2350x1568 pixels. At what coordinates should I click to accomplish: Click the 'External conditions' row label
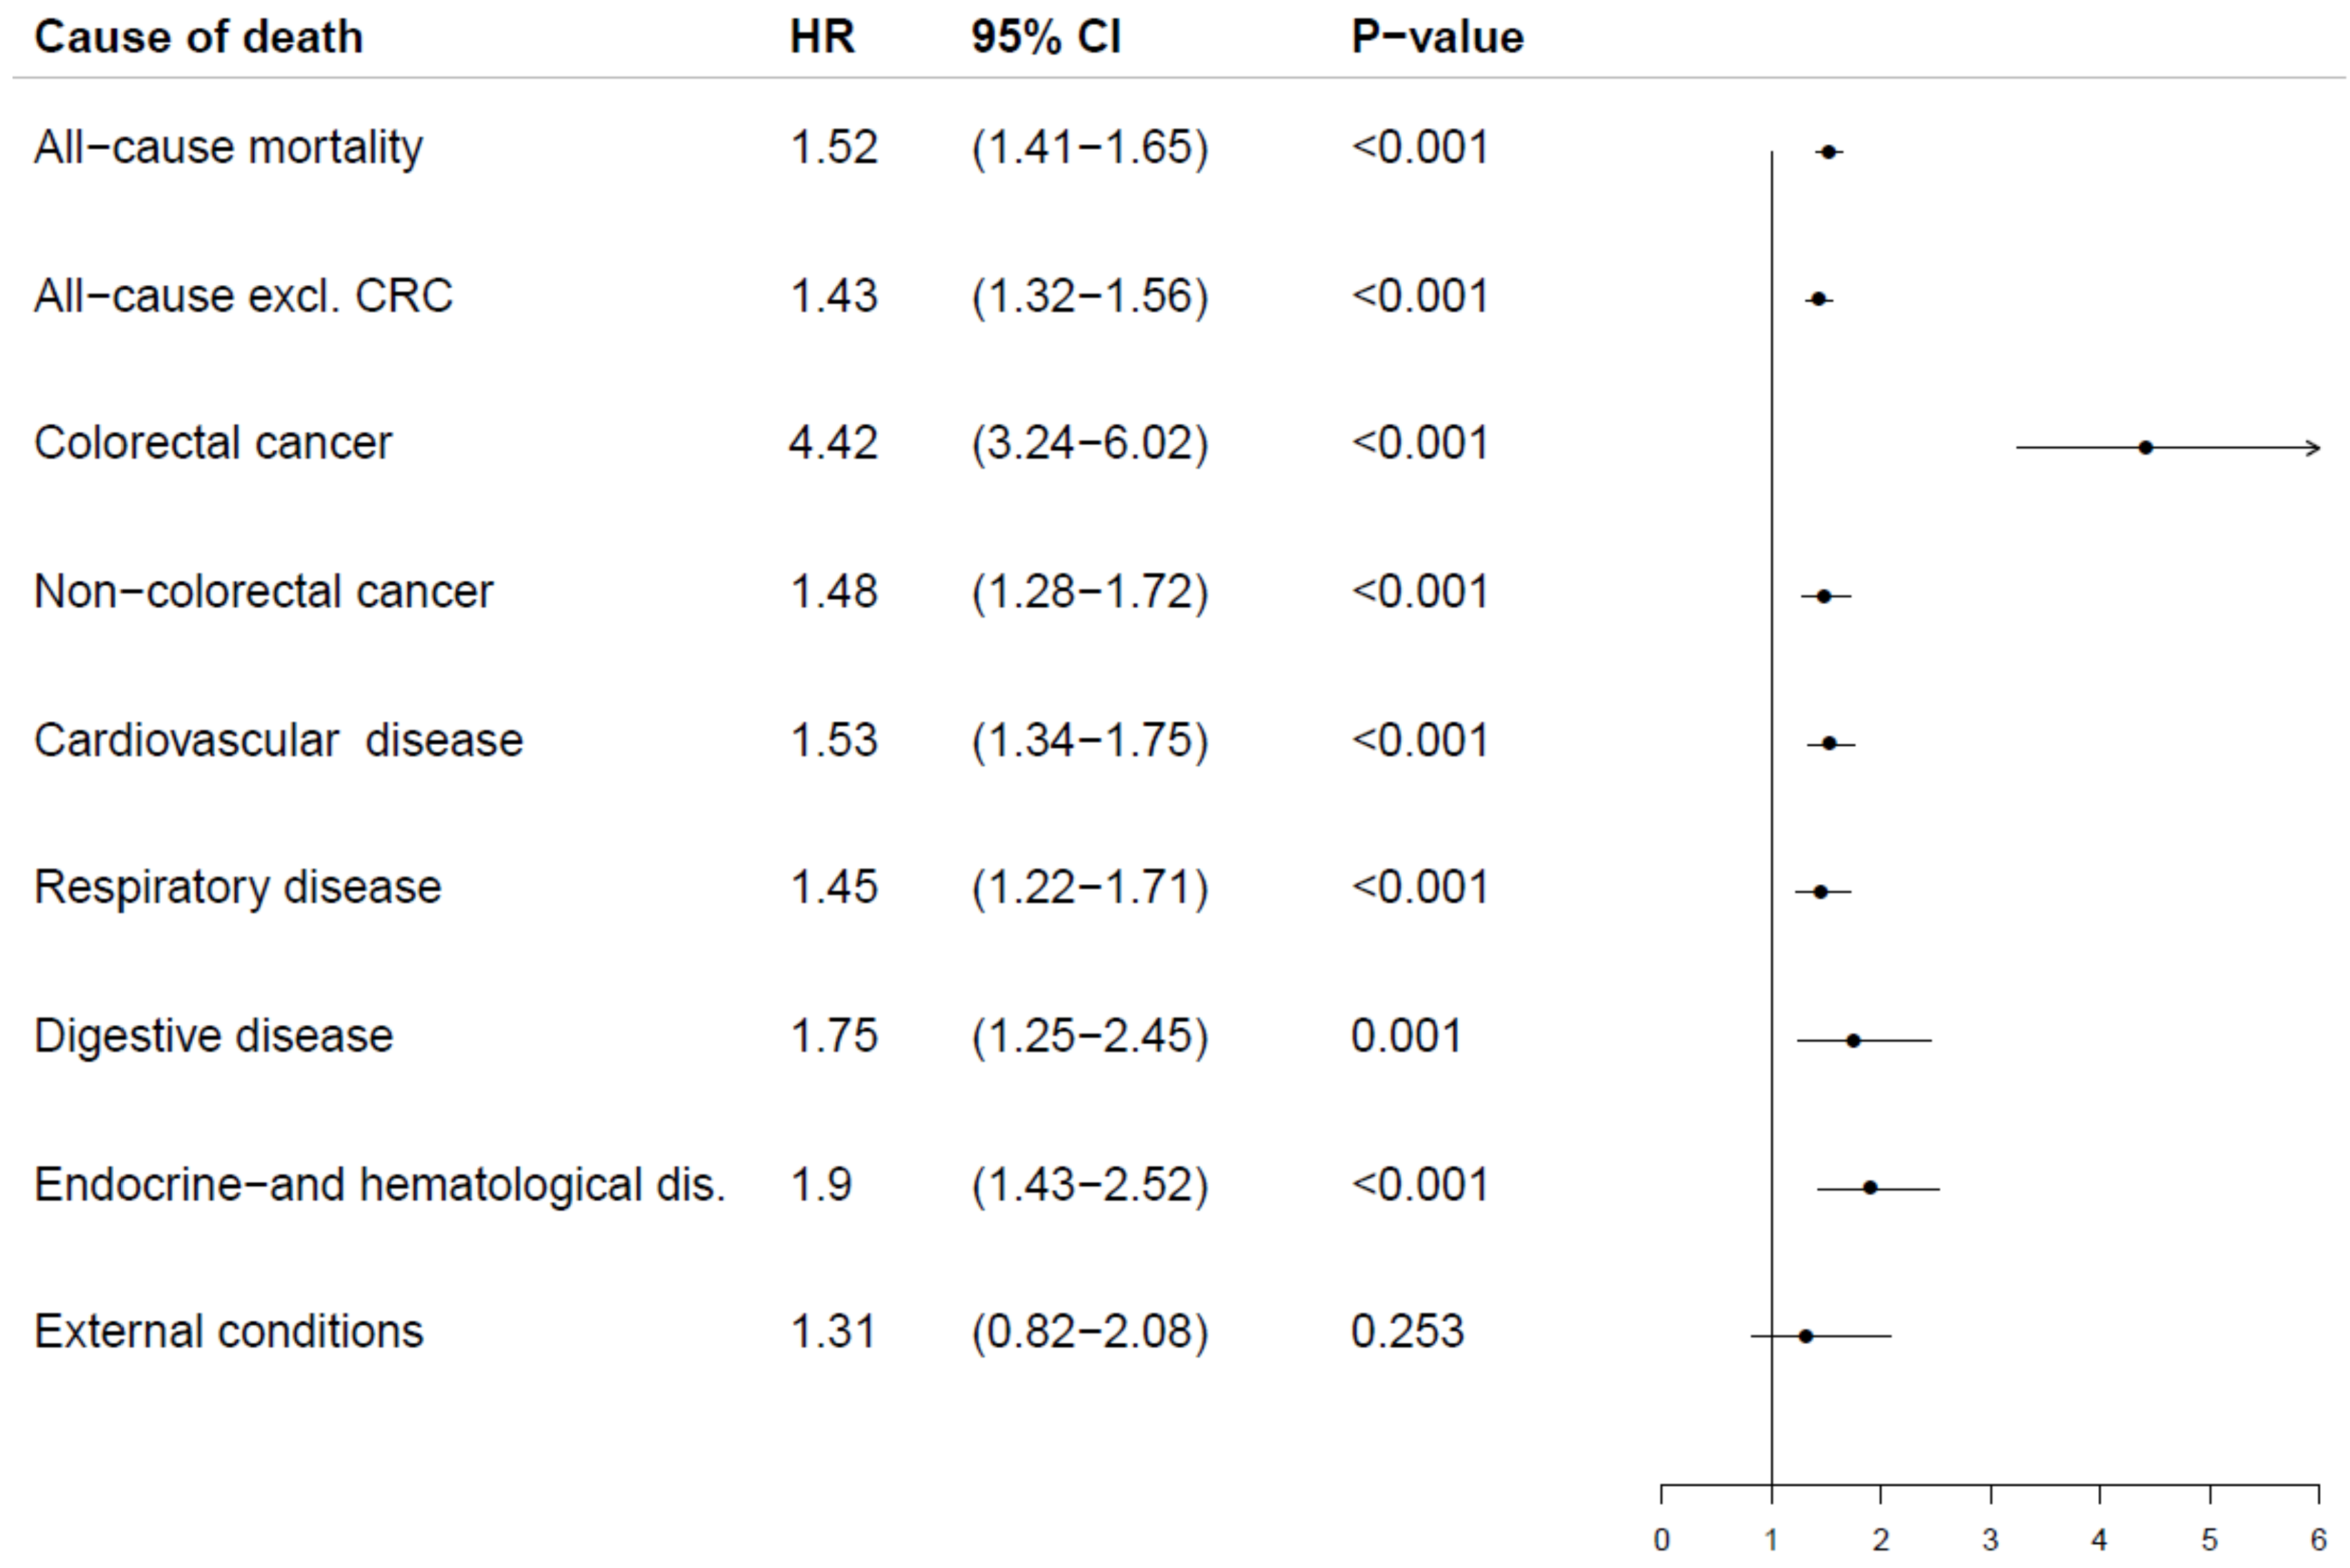pyautogui.click(x=228, y=1332)
